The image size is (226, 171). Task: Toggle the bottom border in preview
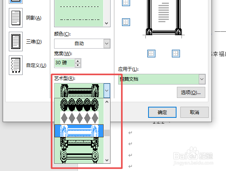click(126, 22)
